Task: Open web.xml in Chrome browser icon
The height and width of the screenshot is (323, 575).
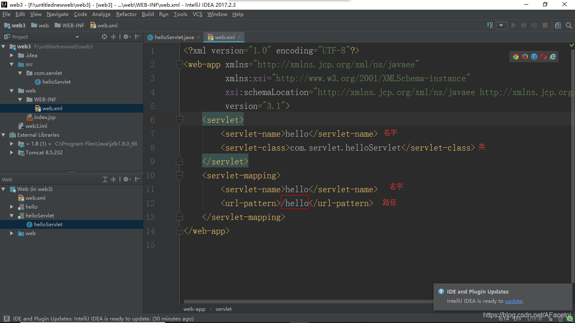Action: [516, 57]
